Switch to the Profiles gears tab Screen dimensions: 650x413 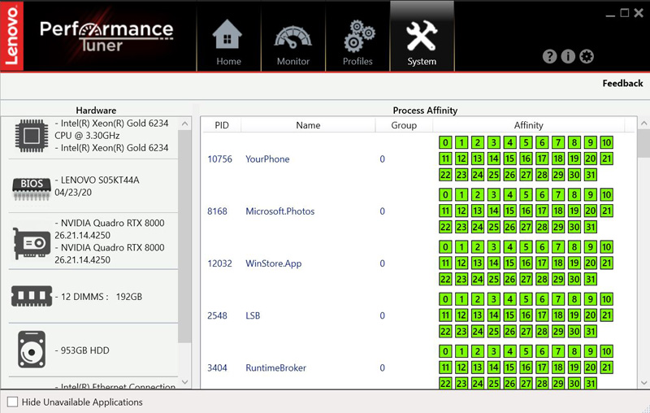point(357,37)
